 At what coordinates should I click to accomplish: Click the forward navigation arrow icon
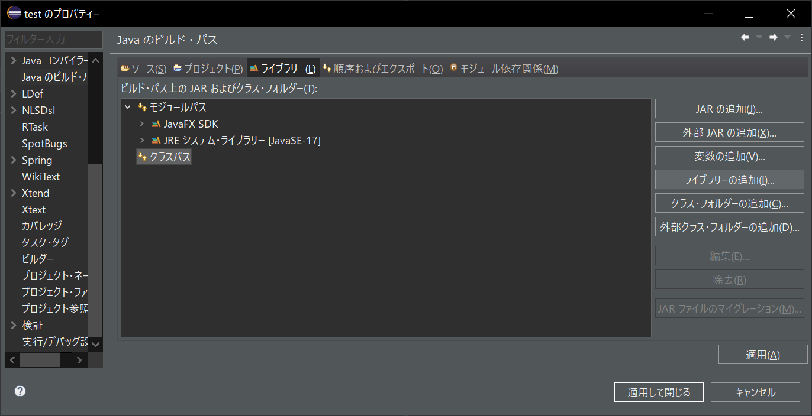pos(773,37)
